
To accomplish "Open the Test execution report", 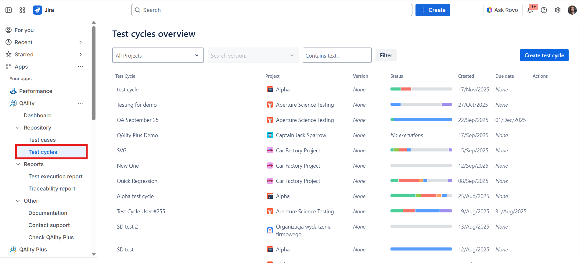I will coord(56,176).
